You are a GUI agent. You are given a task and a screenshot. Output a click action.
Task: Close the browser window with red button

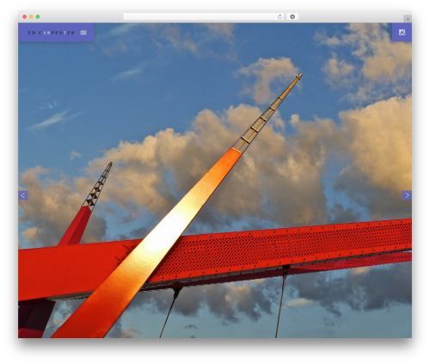[25, 17]
